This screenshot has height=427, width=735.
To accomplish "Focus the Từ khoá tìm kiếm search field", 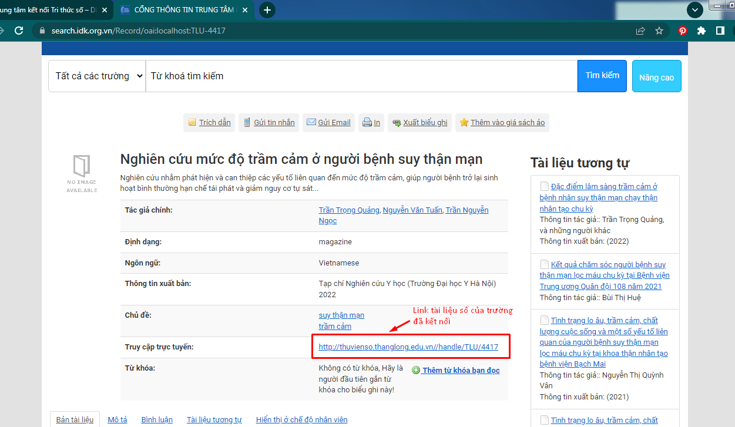I will 361,76.
